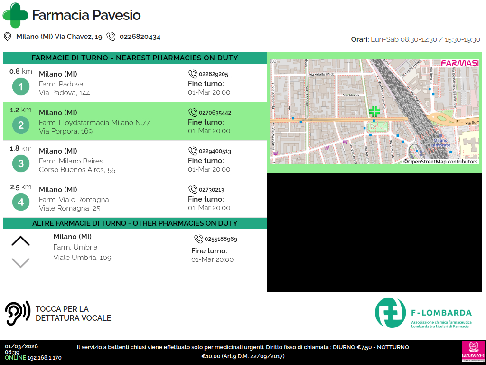Select the number 3 circle for Milano Baires
486x365 pixels.
(20, 164)
